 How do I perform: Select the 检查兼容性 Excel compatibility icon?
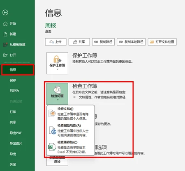click(x=52, y=147)
